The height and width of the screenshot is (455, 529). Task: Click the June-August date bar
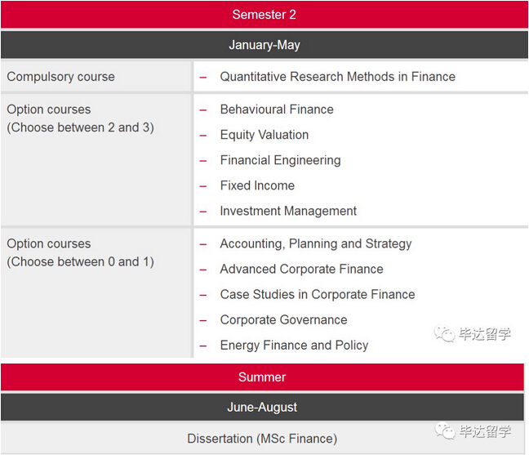(x=262, y=407)
